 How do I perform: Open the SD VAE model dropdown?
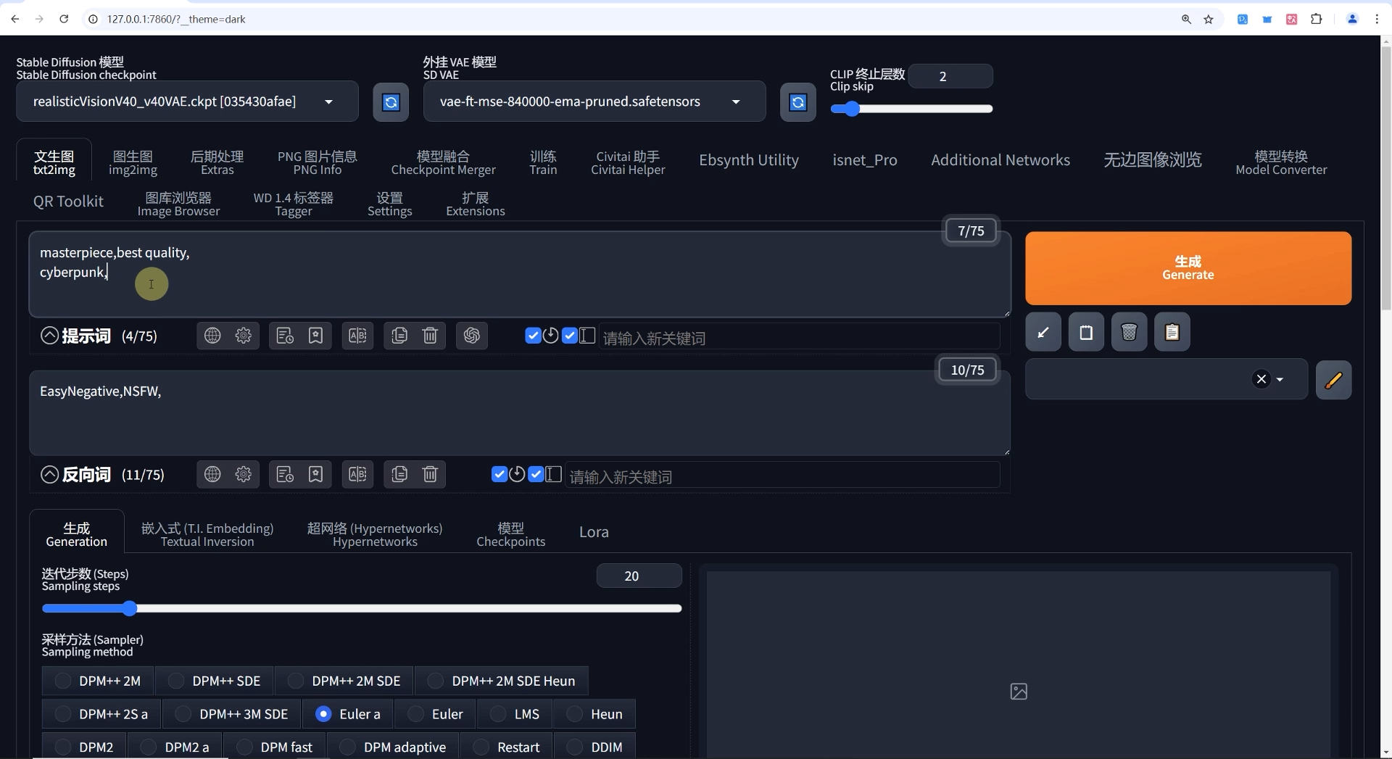(594, 101)
